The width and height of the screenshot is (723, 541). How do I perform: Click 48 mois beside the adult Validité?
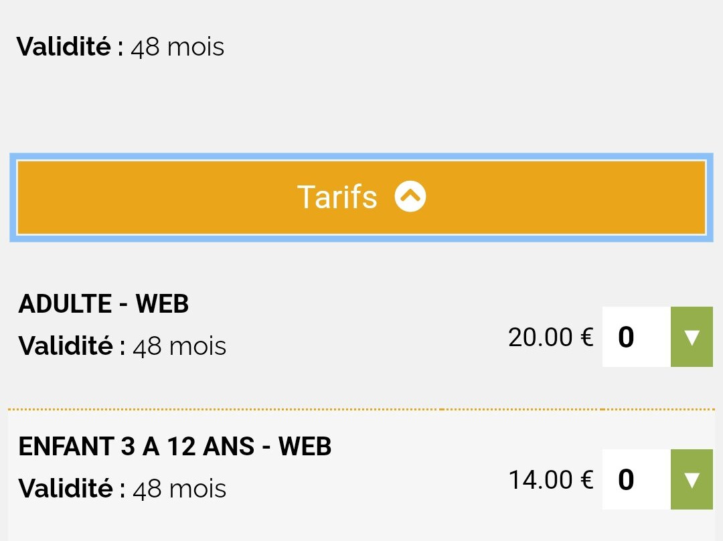(x=179, y=346)
